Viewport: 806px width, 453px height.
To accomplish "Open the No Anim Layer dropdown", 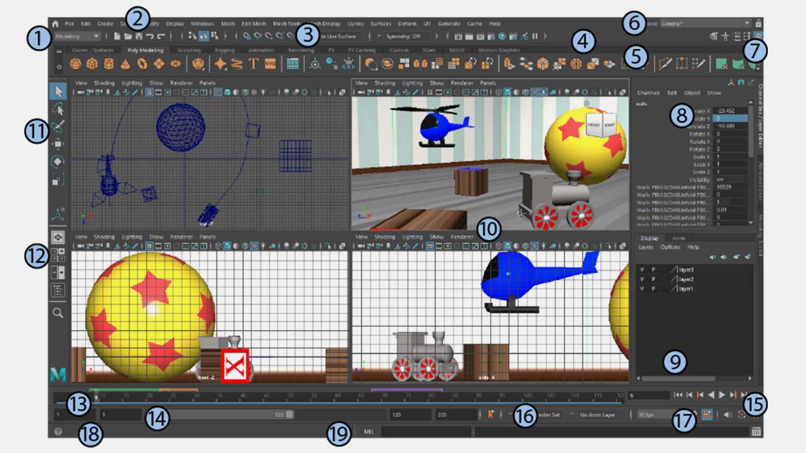I will pos(598,415).
